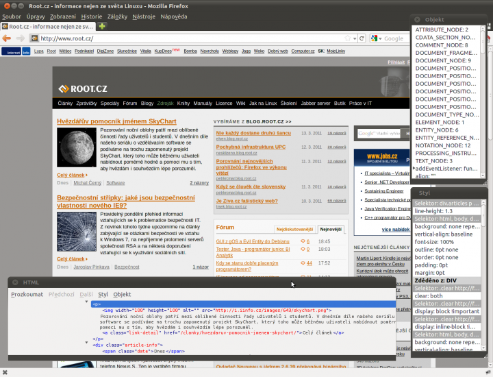The width and height of the screenshot is (493, 377).
Task: Open article Hvězdářův pomocník jménem SkyChart
Action: [116, 121]
